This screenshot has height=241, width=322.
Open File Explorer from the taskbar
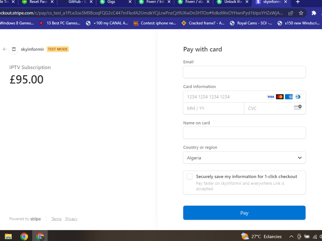click(x=8, y=237)
